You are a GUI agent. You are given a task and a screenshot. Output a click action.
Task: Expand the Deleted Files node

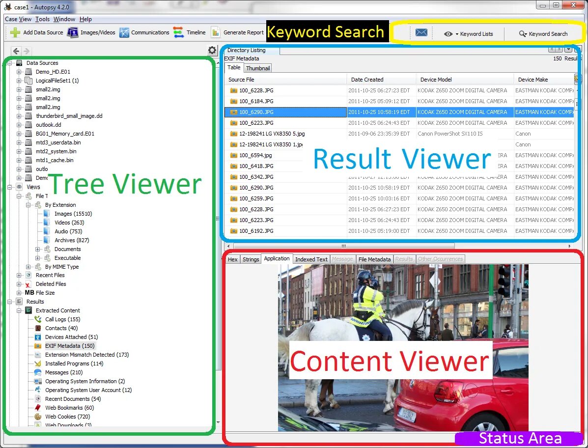[19, 284]
